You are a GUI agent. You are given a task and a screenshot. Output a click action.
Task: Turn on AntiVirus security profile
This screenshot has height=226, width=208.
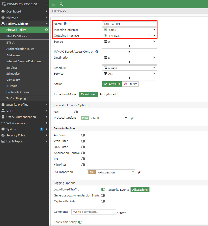(83, 135)
